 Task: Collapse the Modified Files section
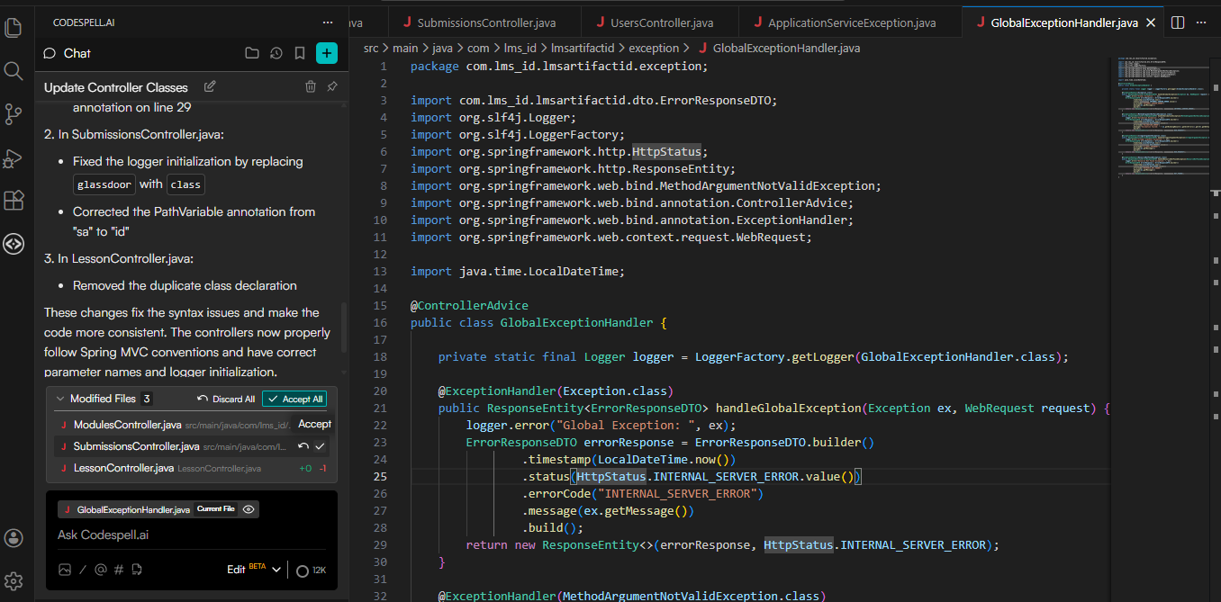point(60,399)
